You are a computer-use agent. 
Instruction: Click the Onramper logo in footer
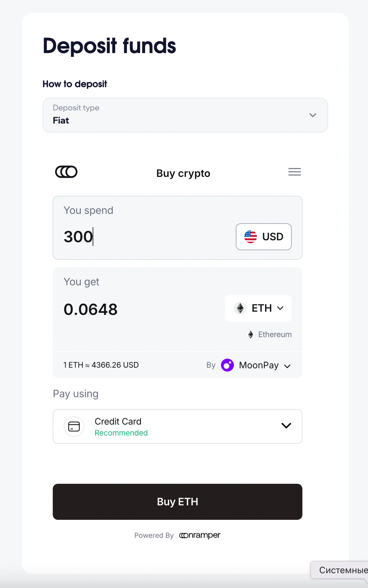[x=199, y=535]
